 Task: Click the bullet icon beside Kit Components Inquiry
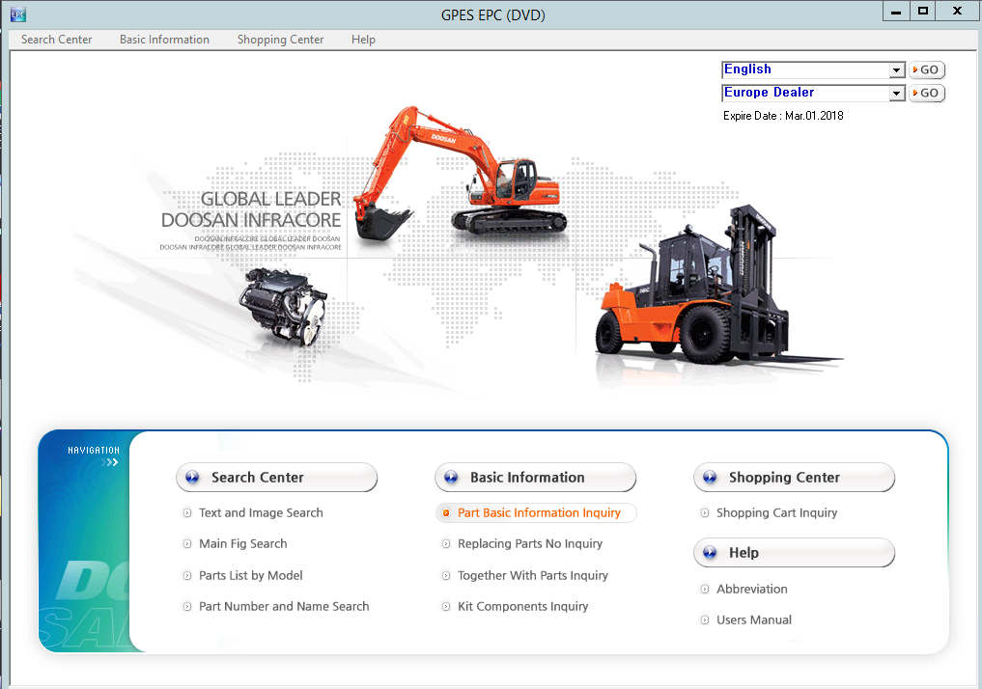[446, 607]
